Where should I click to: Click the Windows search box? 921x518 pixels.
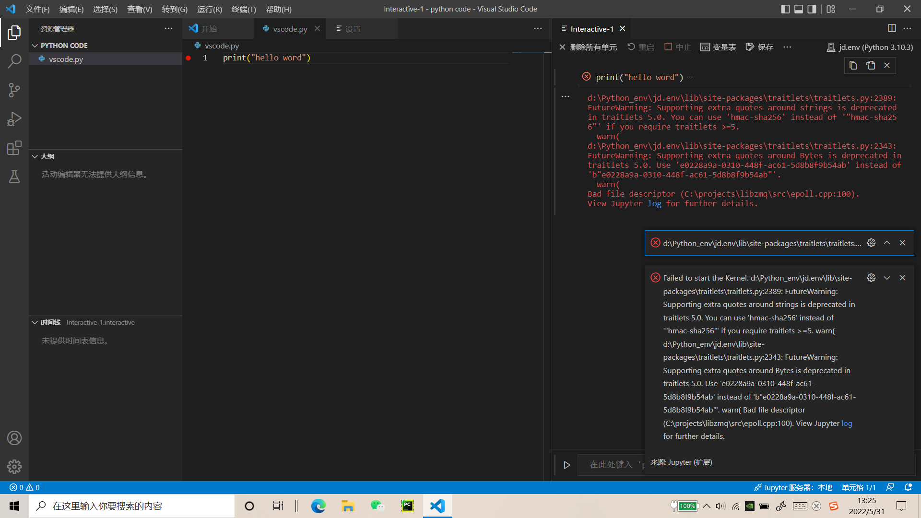tap(132, 506)
